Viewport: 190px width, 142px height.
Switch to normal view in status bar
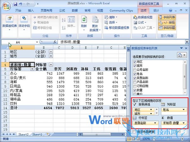pos(129,139)
